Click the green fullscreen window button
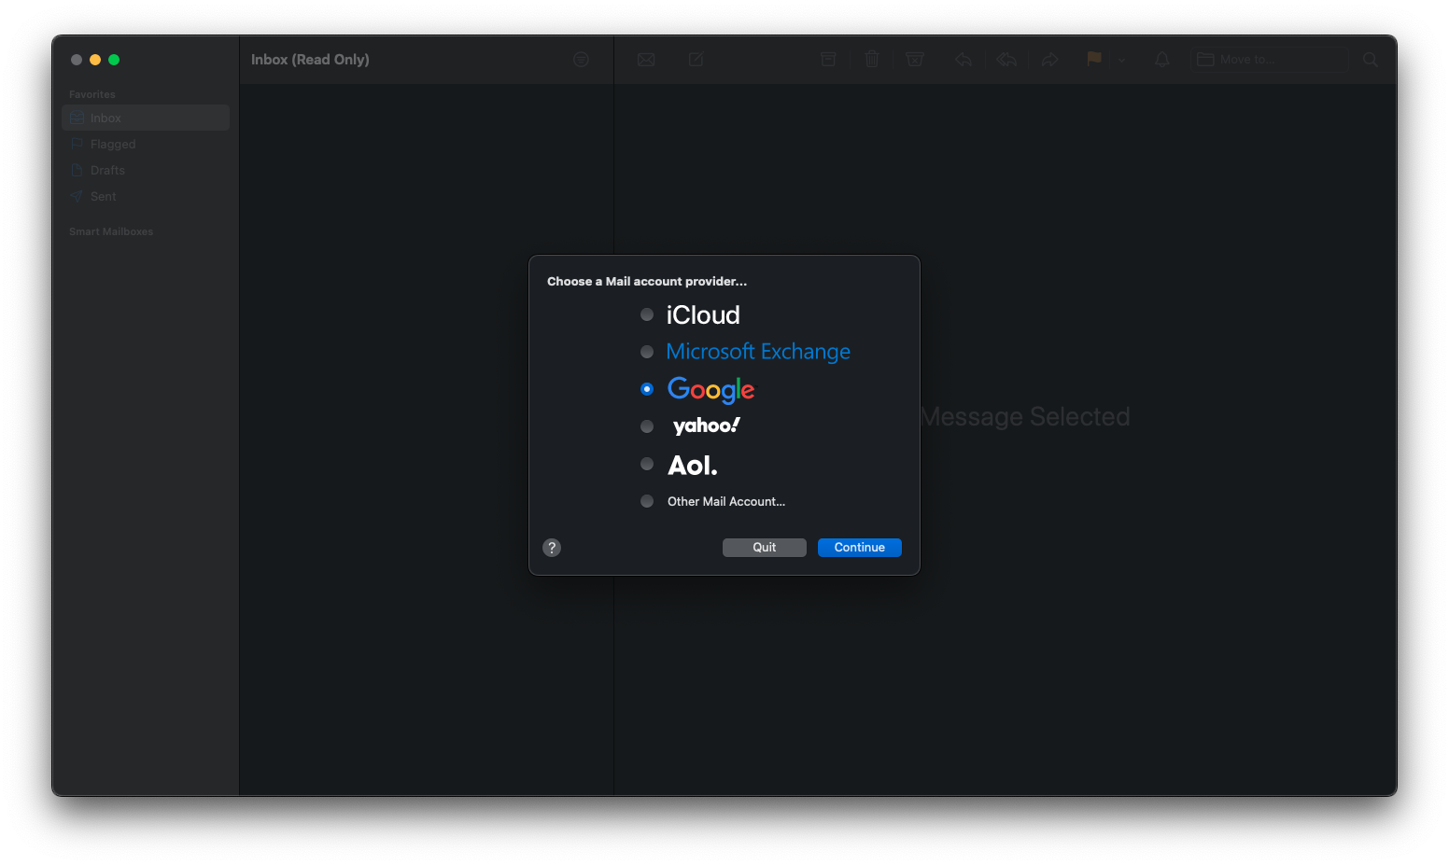The height and width of the screenshot is (865, 1449). pyautogui.click(x=114, y=60)
